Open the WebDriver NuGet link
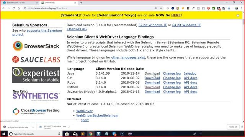The width and height of the screenshot is (245, 137). 84,111
